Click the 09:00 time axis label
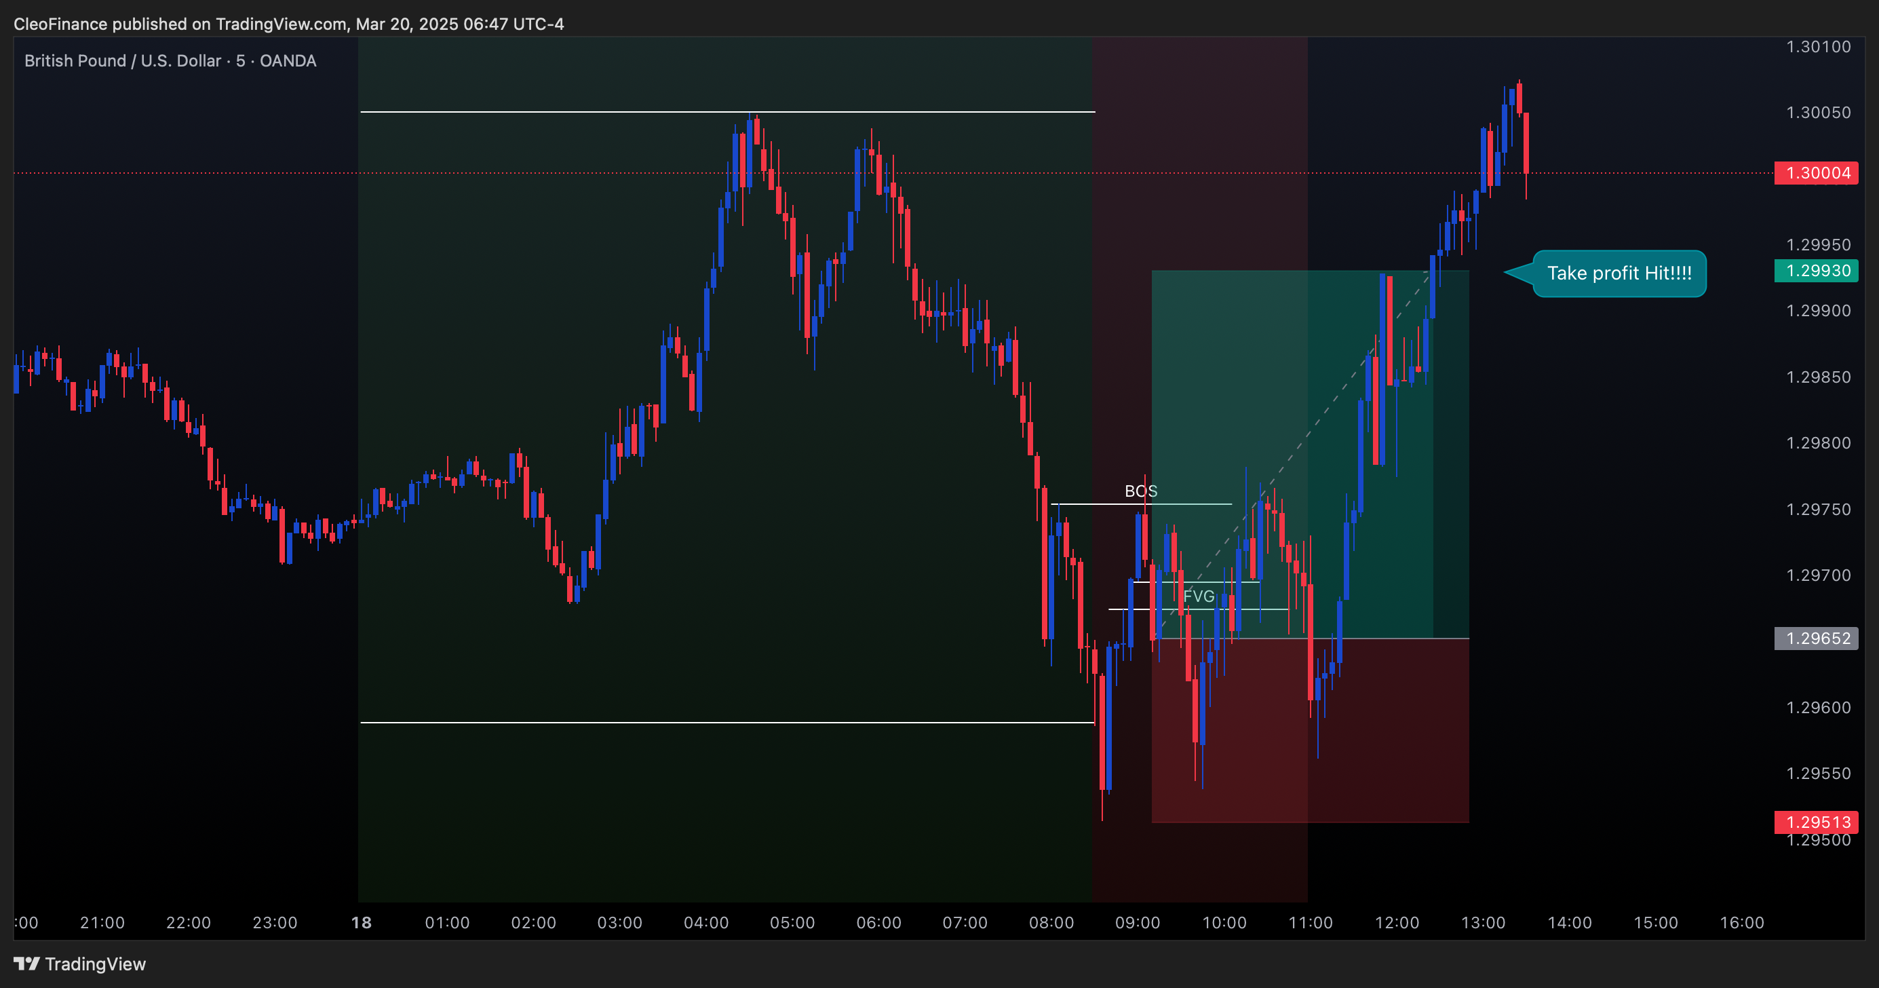The height and width of the screenshot is (988, 1879). click(1137, 922)
